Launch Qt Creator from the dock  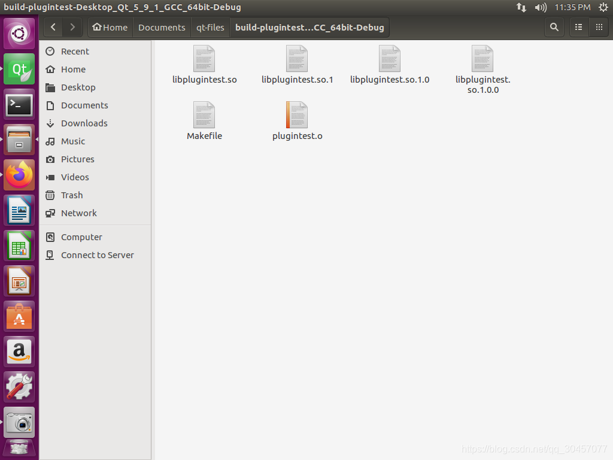19,69
